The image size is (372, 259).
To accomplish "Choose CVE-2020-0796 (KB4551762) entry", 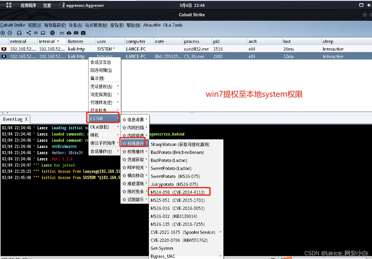I will click(x=186, y=240).
